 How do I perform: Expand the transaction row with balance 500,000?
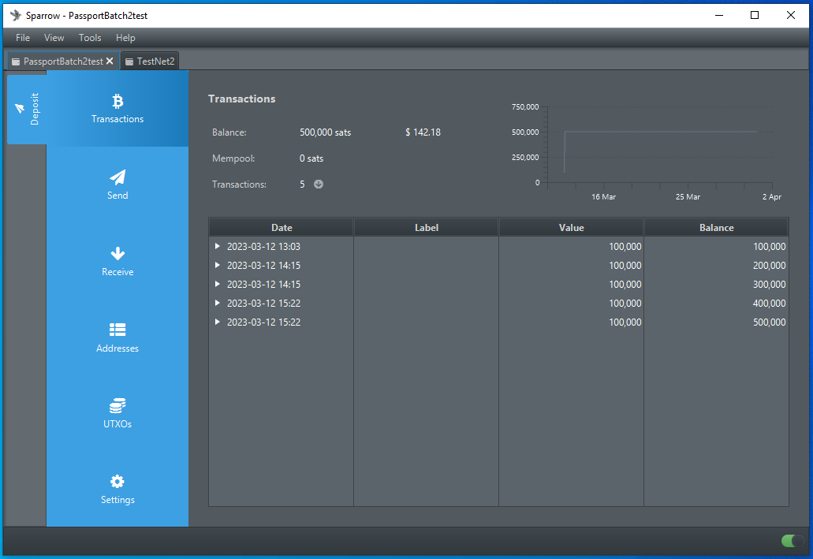click(218, 322)
